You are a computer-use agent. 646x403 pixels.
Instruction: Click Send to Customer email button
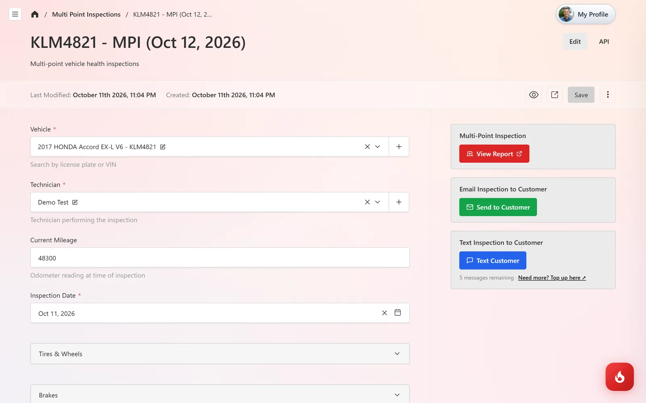point(498,207)
